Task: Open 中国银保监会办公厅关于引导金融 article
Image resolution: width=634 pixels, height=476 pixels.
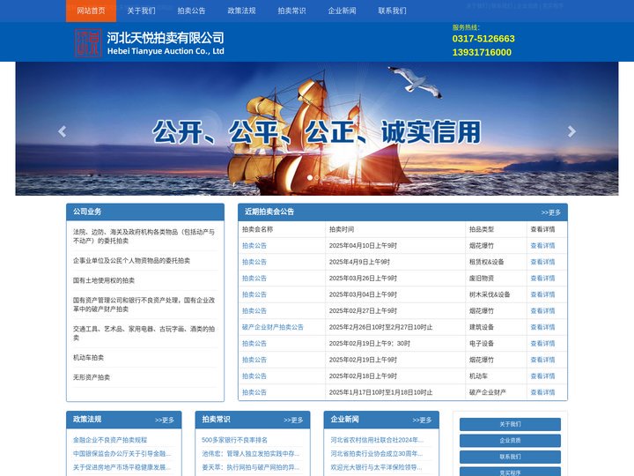Action: [x=122, y=454]
